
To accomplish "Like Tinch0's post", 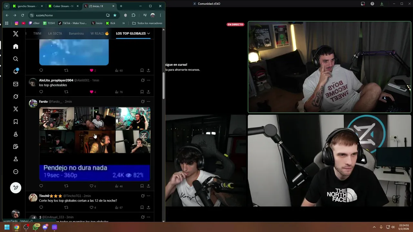I will 91,208.
